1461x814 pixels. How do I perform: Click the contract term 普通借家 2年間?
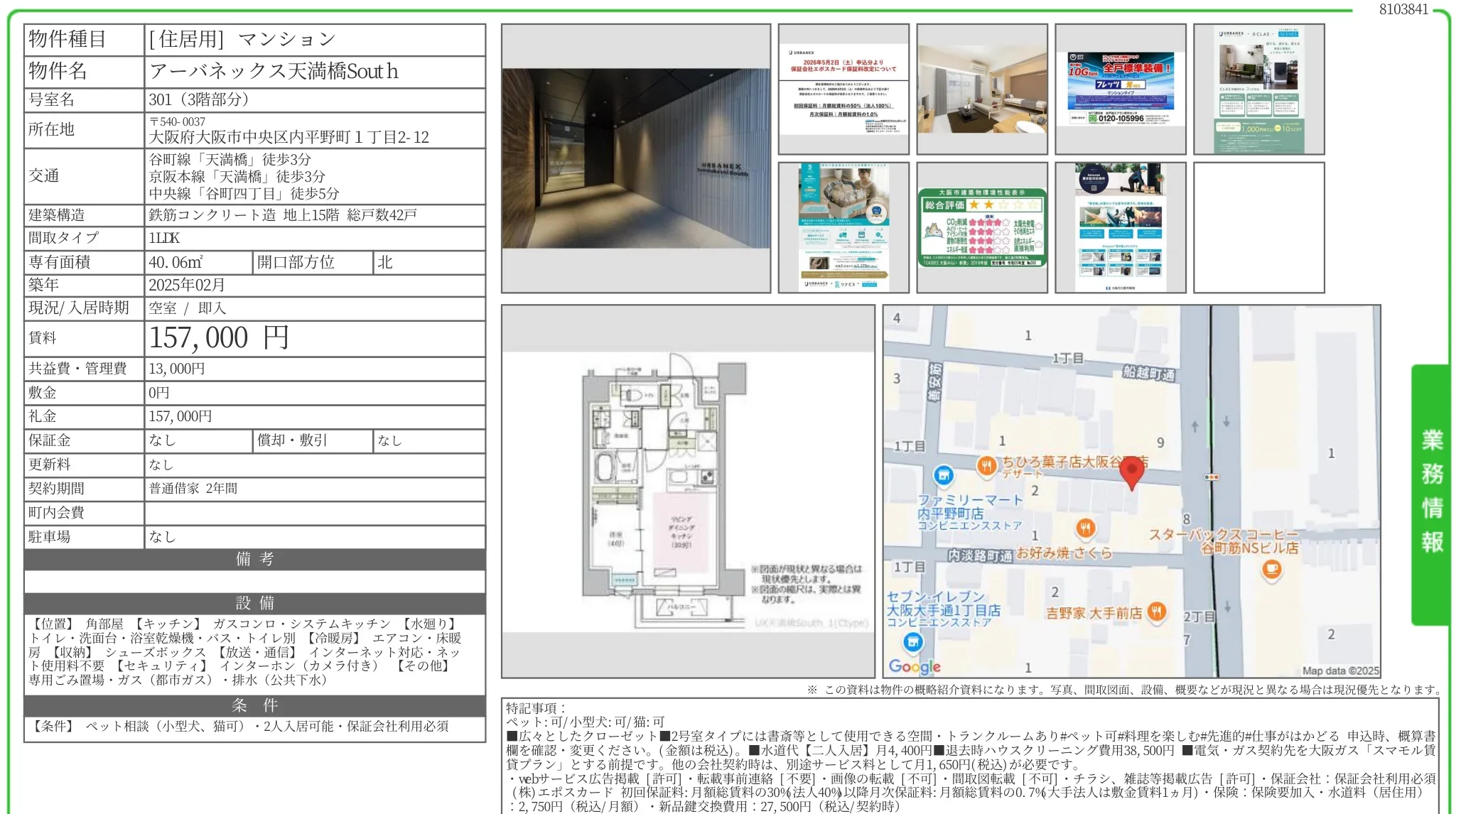point(193,489)
